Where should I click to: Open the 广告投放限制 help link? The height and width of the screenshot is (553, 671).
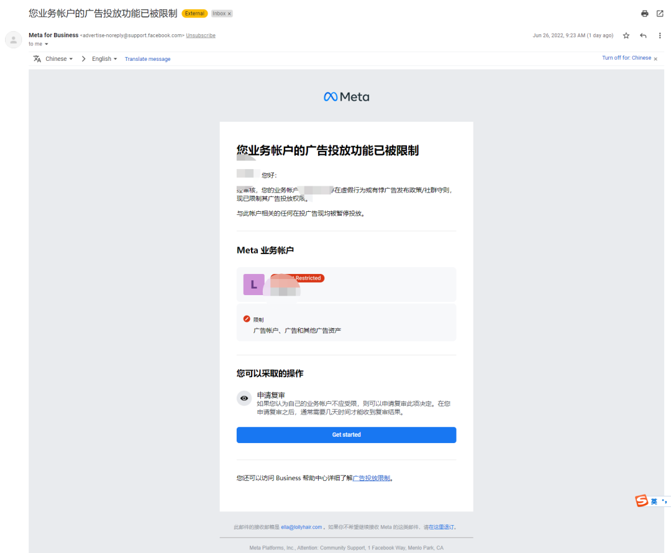pos(372,478)
